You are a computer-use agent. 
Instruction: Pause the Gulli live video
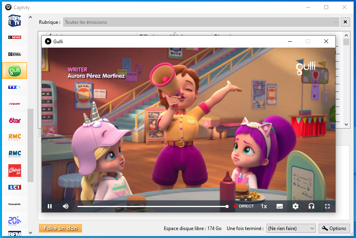coord(50,206)
